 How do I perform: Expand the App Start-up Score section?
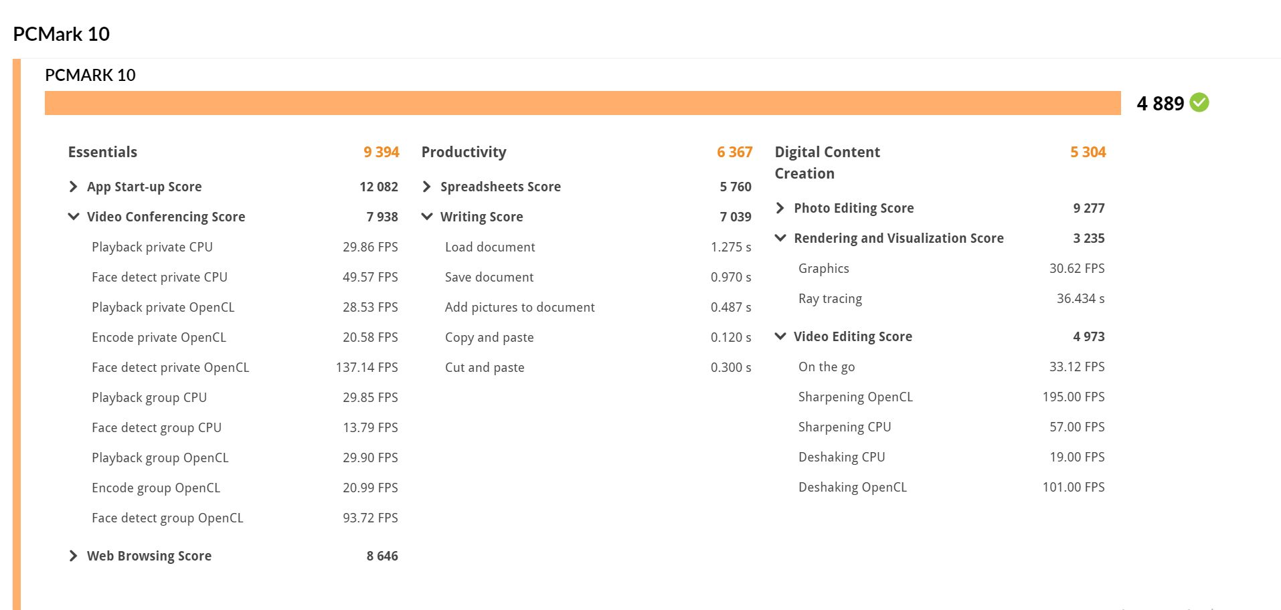[x=74, y=187]
